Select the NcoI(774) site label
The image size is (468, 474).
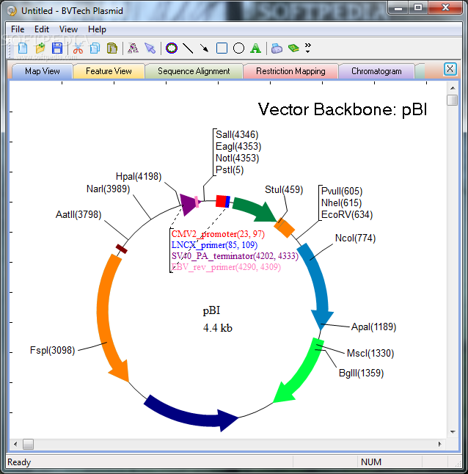355,238
